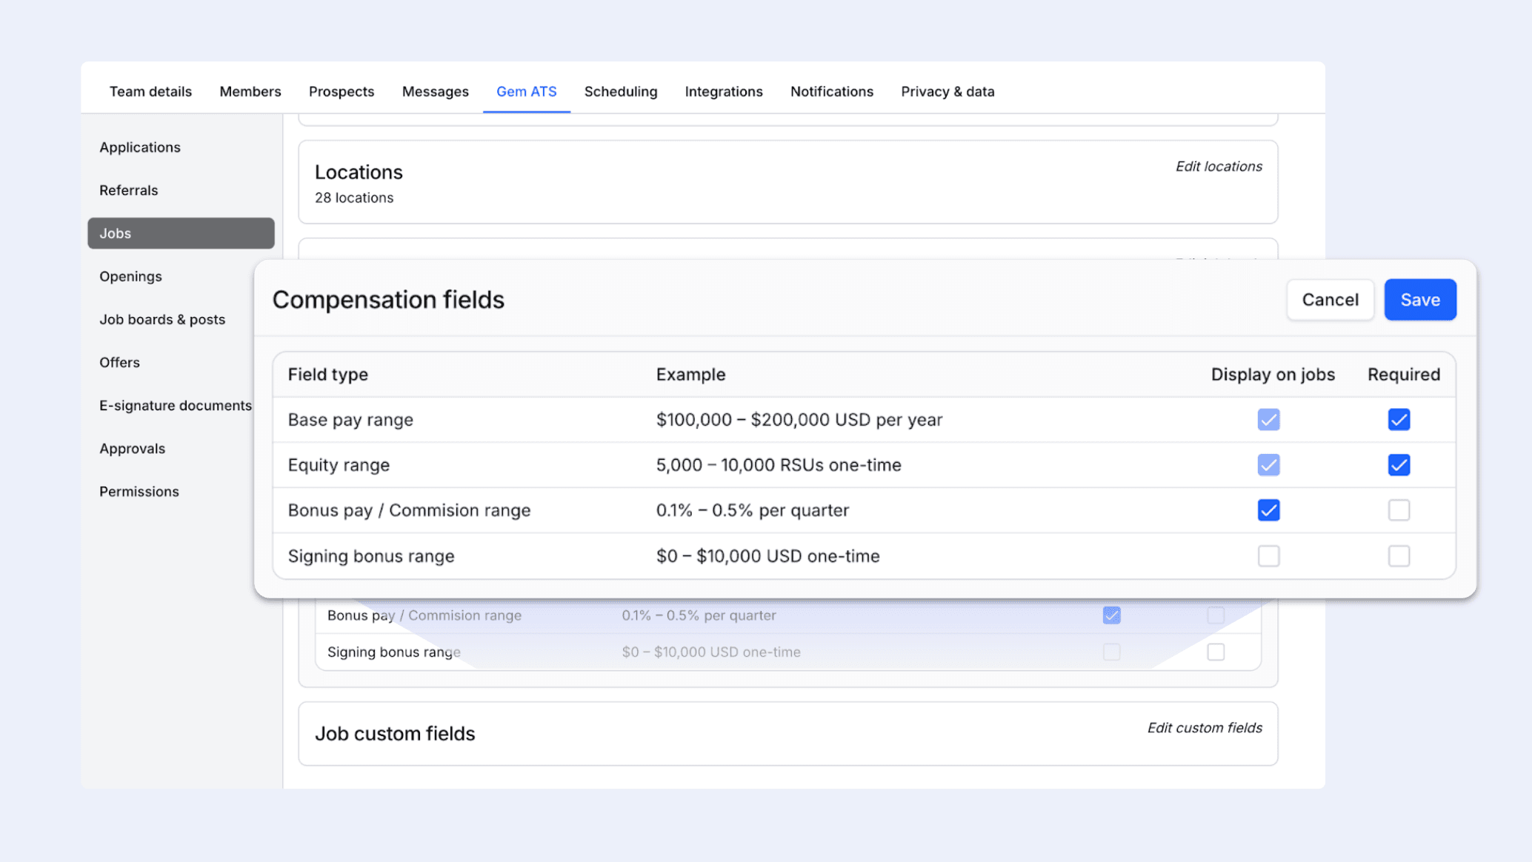The width and height of the screenshot is (1532, 862).
Task: Disable Display on jobs for Bonus pay
Action: 1268,509
